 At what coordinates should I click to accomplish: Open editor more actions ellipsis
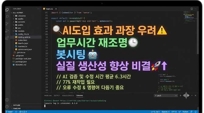click(196, 9)
